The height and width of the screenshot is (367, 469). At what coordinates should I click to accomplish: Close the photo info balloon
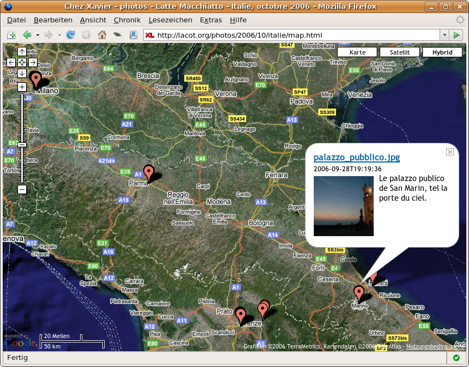pyautogui.click(x=449, y=152)
